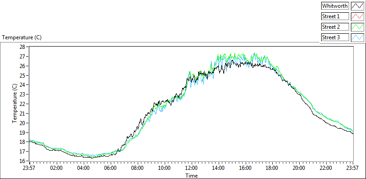This screenshot has width=366, height=179.
Task: Select the Street 3 legend label
Action: point(335,37)
